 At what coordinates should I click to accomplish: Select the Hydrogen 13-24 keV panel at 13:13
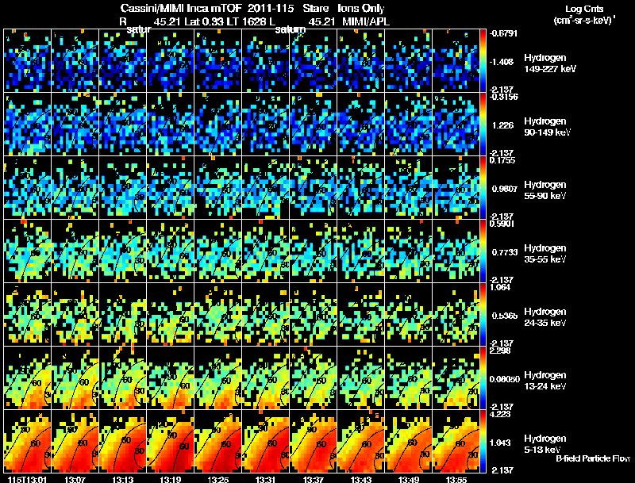pyautogui.click(x=123, y=378)
